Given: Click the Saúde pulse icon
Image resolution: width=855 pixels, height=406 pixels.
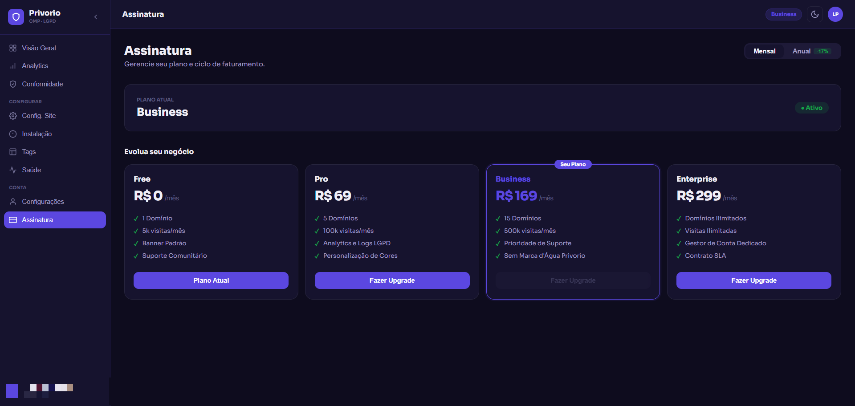Looking at the screenshot, I should [13, 170].
